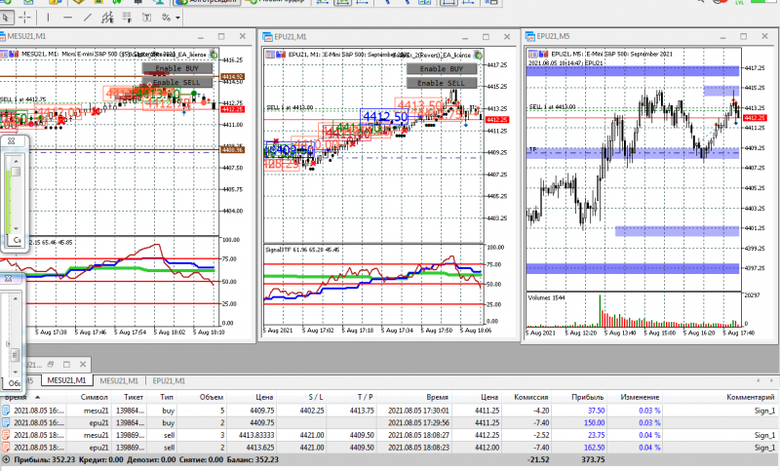This screenshot has width=780, height=471.
Task: Click the Алготрейдинг toolbar button
Action: tap(208, 2)
